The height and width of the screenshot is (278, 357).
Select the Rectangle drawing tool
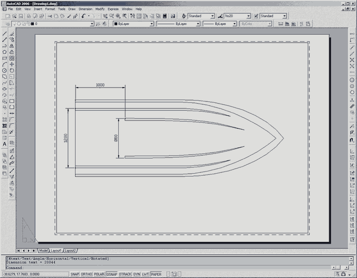pos(5,58)
